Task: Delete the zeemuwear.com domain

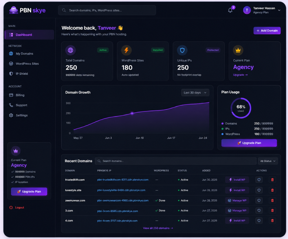Action: coord(272,200)
